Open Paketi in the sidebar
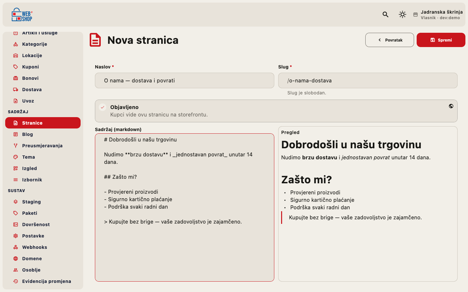Viewport: 468px width, 292px height. pos(43,213)
